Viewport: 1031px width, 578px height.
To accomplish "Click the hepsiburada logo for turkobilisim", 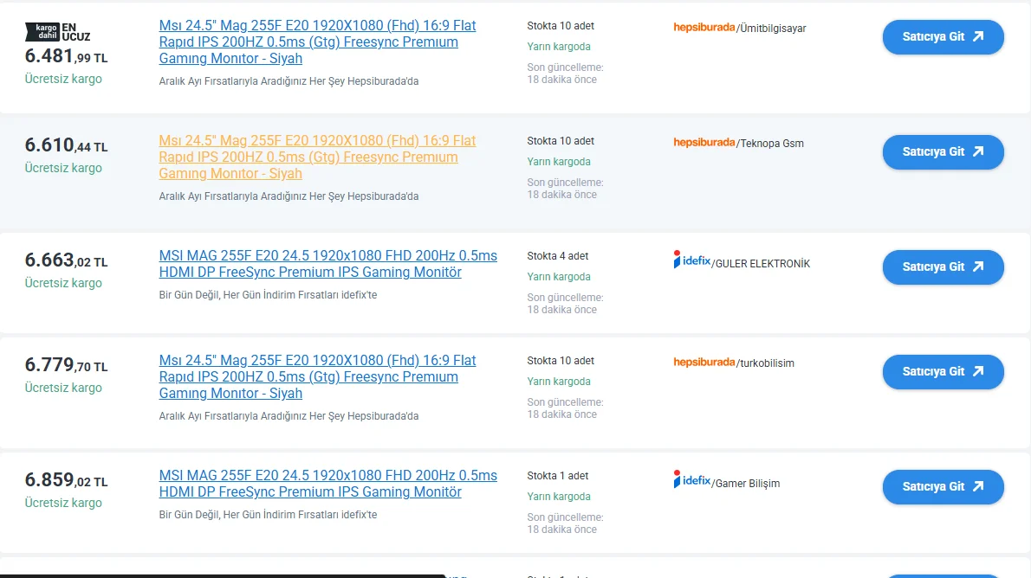I will coord(704,362).
